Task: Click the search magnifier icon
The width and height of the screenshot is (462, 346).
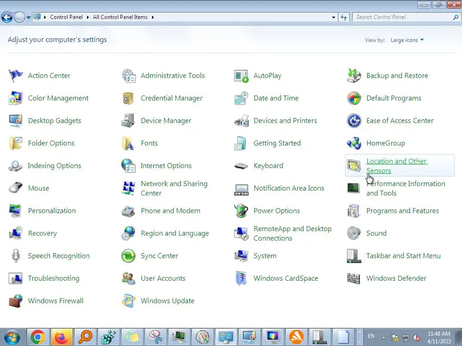Action: coord(456,18)
